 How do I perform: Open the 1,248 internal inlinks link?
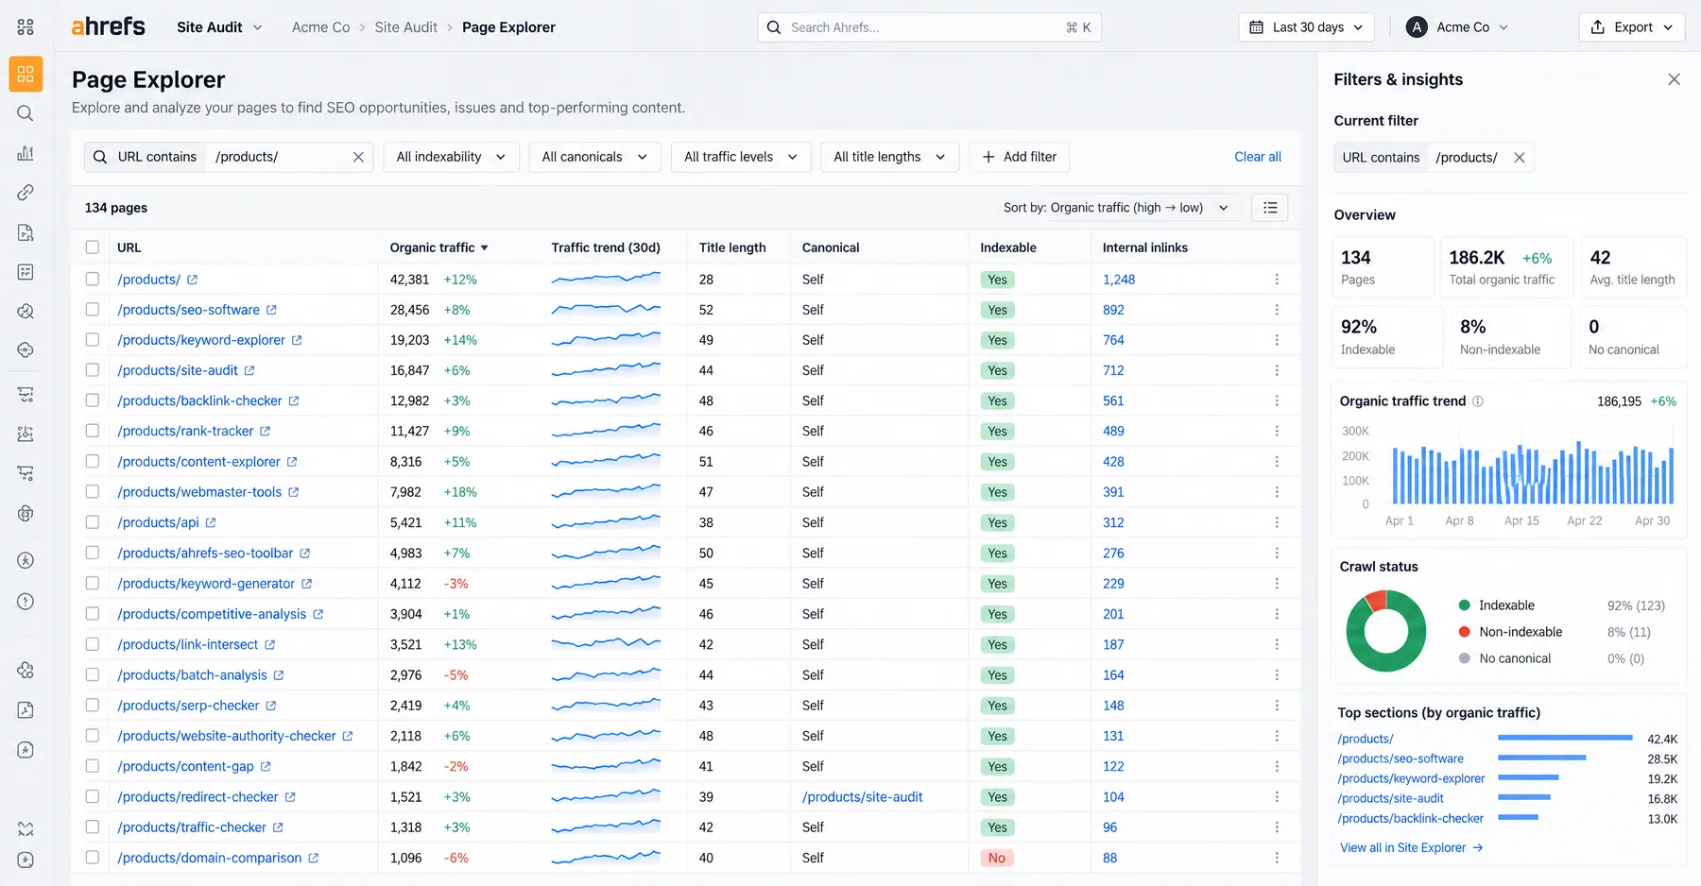[x=1119, y=280]
